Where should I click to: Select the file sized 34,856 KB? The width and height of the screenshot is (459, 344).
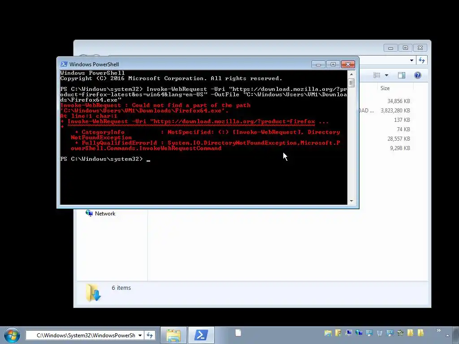398,101
